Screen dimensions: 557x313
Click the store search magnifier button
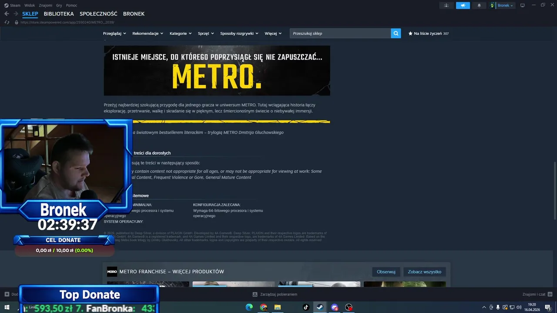tap(396, 33)
